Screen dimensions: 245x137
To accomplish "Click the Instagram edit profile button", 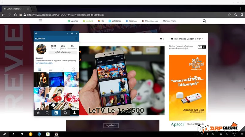I will [x=63, y=52].
